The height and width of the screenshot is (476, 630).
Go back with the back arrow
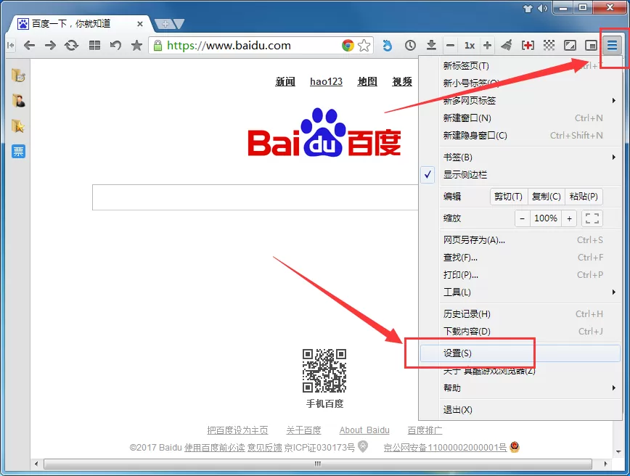pyautogui.click(x=29, y=46)
